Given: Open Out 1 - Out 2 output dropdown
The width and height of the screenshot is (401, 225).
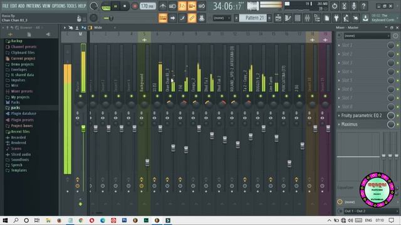Looking at the screenshot, I should coord(370,211).
